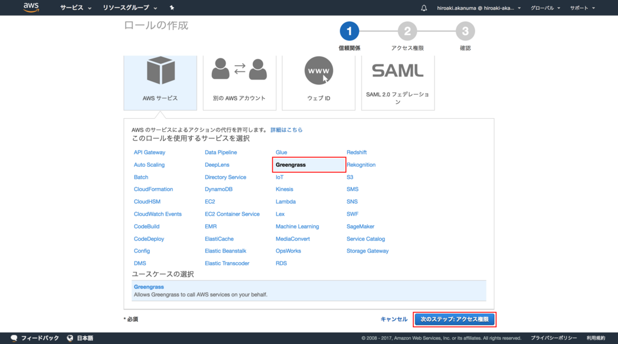Select the SAML 2.0 federation card
Image resolution: width=618 pixels, height=344 pixels.
pos(398,83)
